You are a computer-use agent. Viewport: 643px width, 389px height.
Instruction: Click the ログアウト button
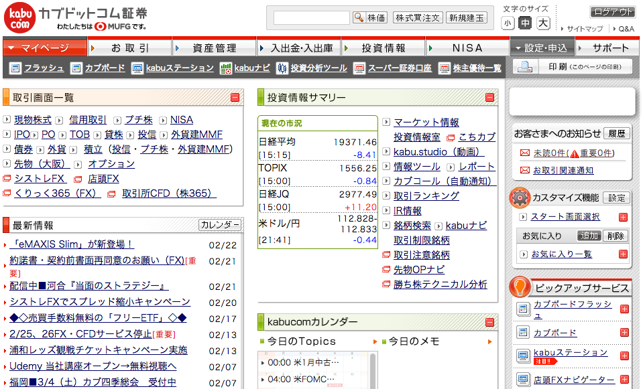(x=614, y=12)
